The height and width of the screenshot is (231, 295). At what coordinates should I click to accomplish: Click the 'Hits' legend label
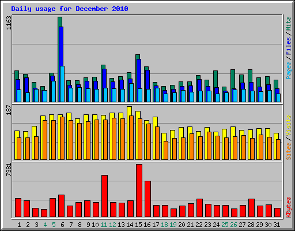pos(288,24)
